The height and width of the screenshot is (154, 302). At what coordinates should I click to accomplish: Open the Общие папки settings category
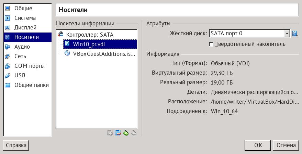27,85
